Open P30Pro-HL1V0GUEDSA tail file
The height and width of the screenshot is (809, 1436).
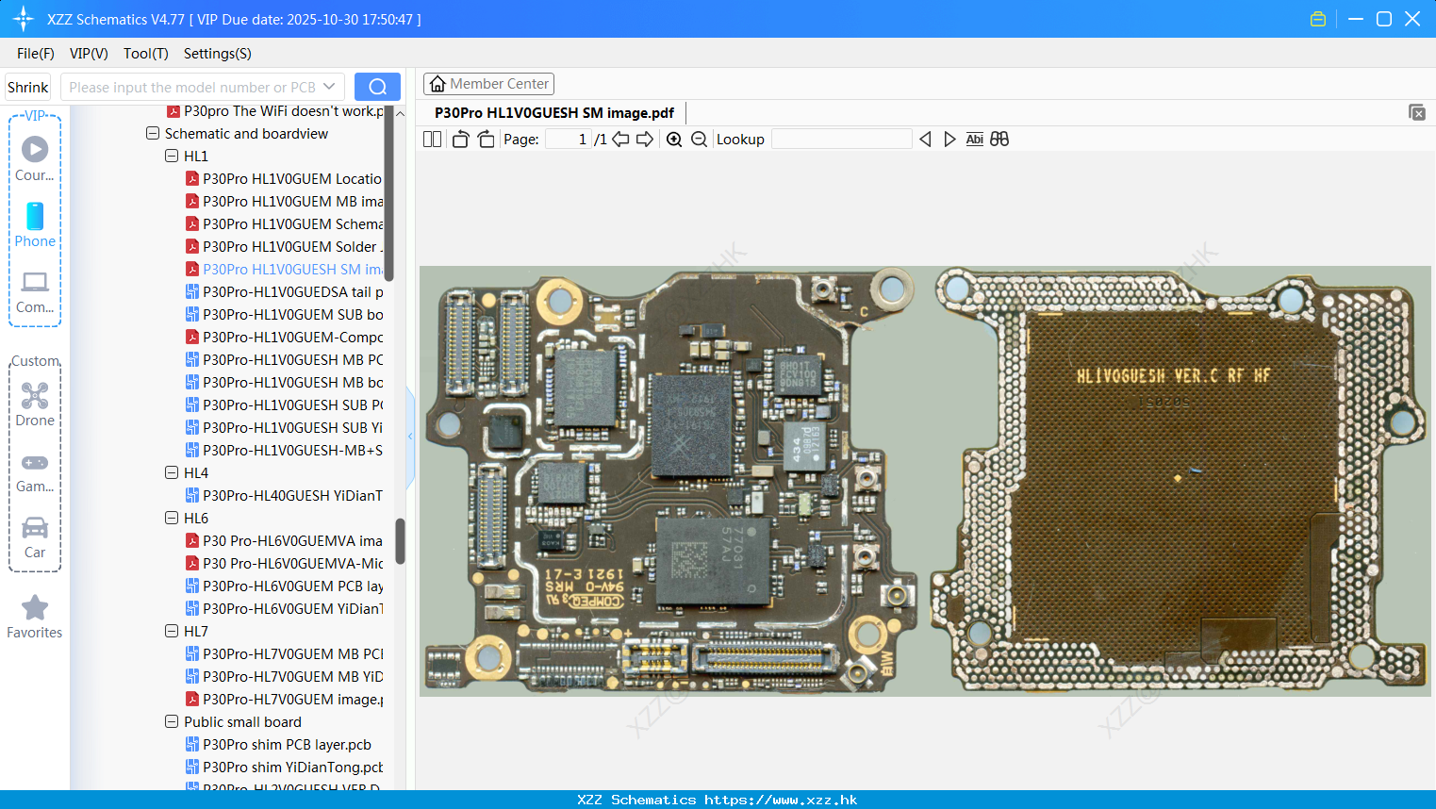(x=284, y=292)
